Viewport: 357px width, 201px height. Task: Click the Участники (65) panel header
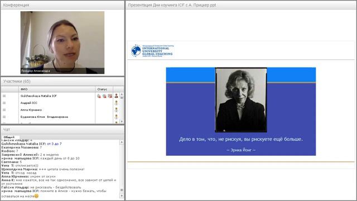[62, 82]
